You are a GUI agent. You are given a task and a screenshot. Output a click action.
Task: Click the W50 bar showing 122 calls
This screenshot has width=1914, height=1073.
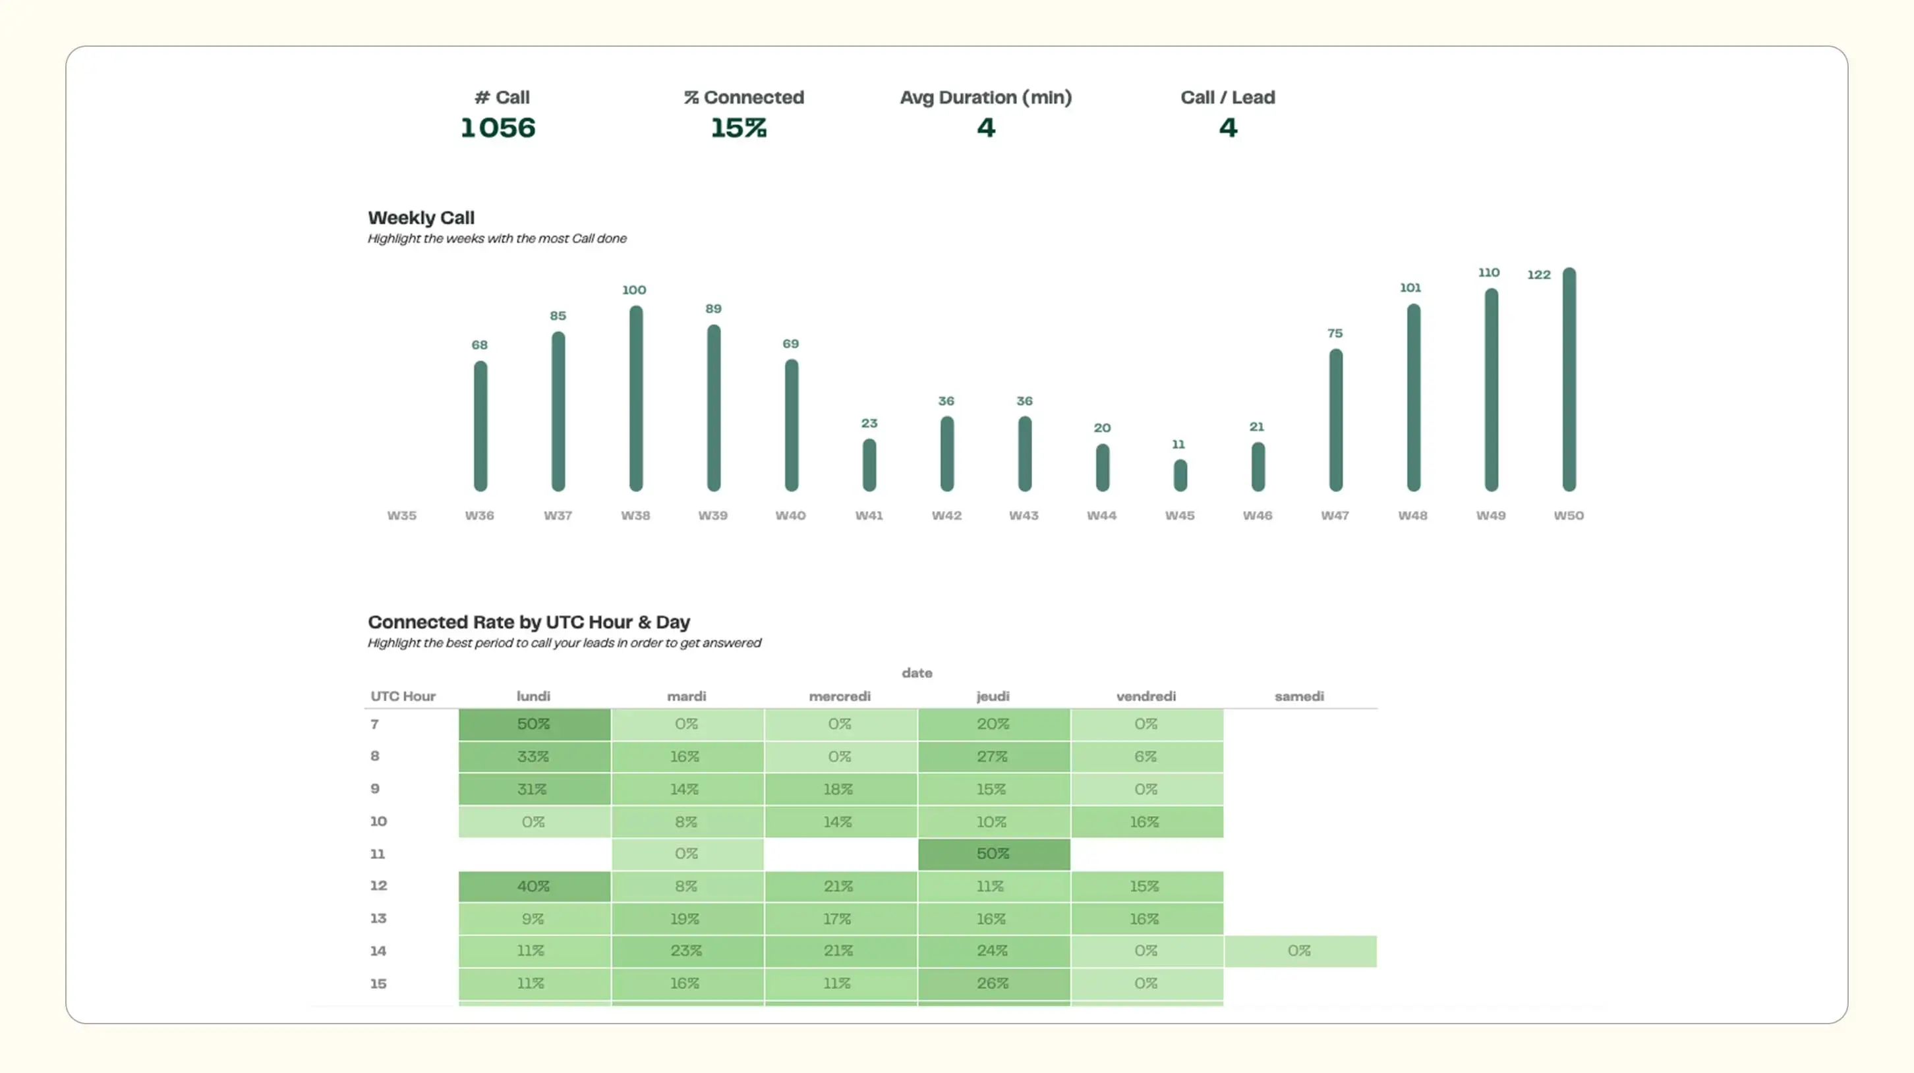pos(1569,379)
